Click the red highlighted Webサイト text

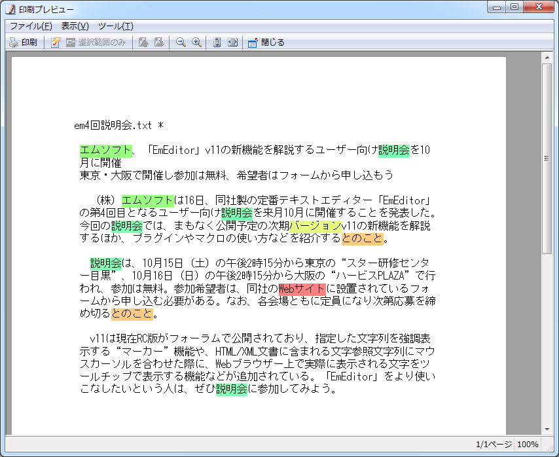pos(302,288)
